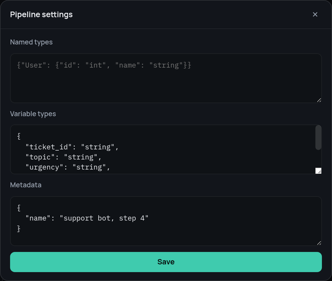332x281 pixels.
Task: Click the Save button
Action: pos(166,262)
